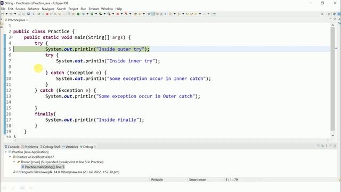Click the External Tools icon
The height and width of the screenshot is (192, 341).
click(109, 14)
